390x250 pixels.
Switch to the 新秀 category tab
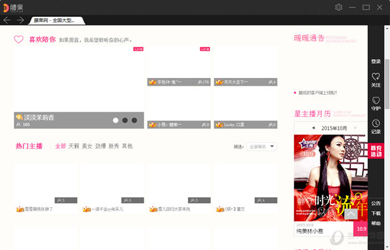pos(114,146)
